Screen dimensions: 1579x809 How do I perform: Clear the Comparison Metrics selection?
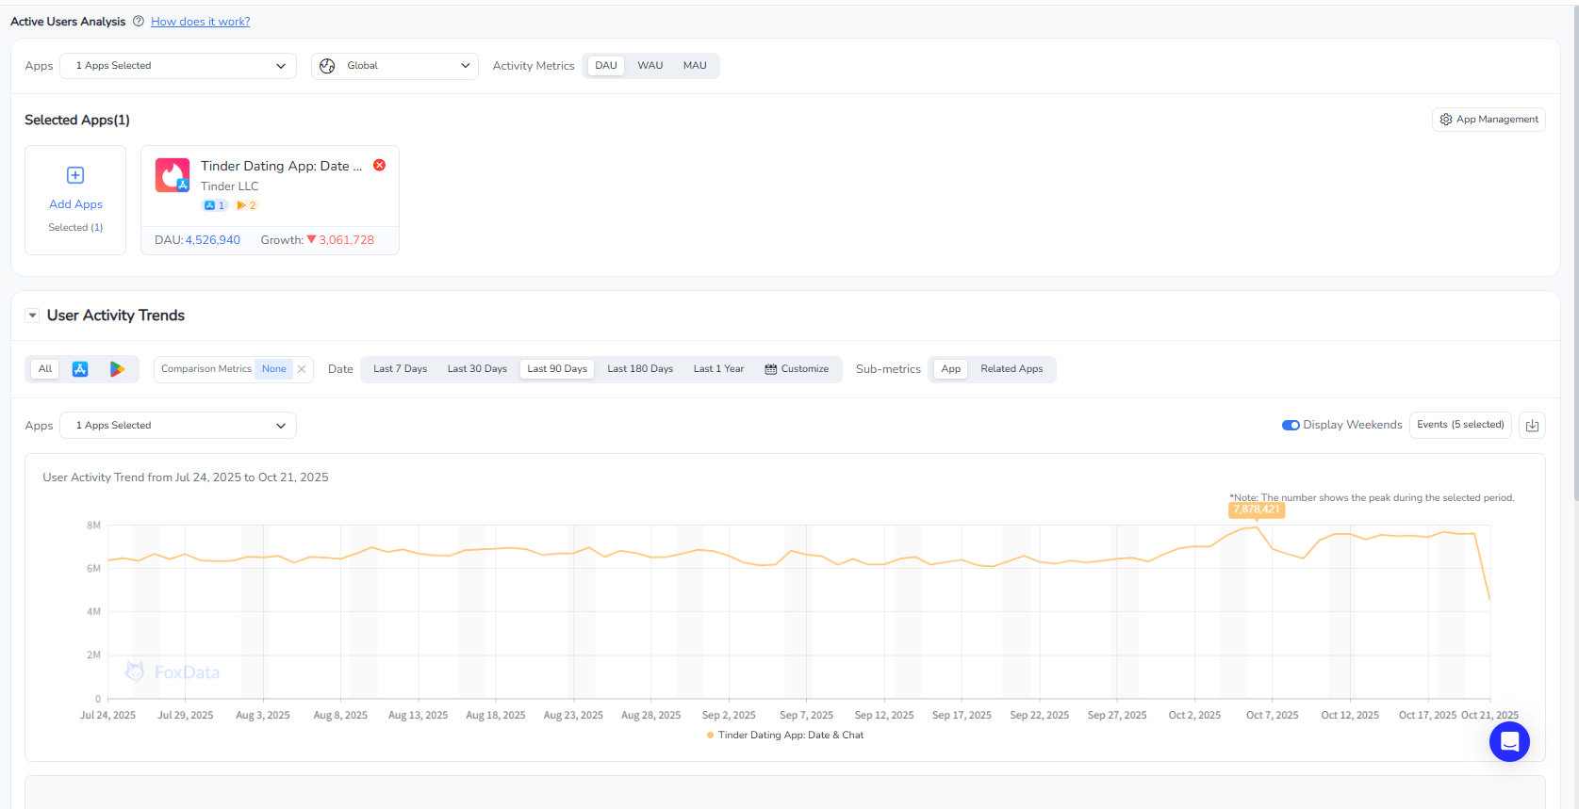(x=302, y=369)
